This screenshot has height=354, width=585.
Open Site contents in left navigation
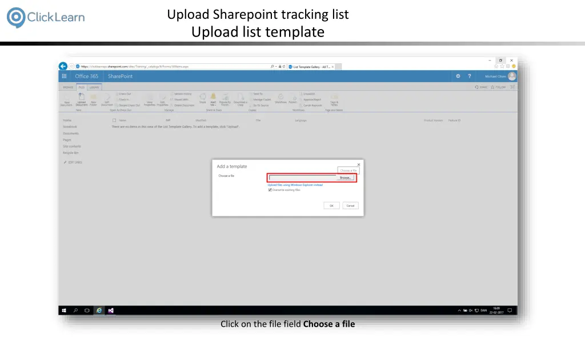pos(72,147)
